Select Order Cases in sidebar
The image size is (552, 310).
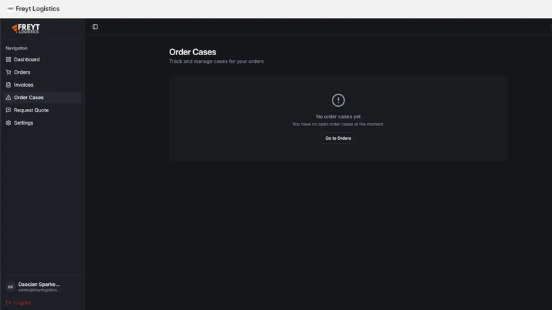pos(42,97)
